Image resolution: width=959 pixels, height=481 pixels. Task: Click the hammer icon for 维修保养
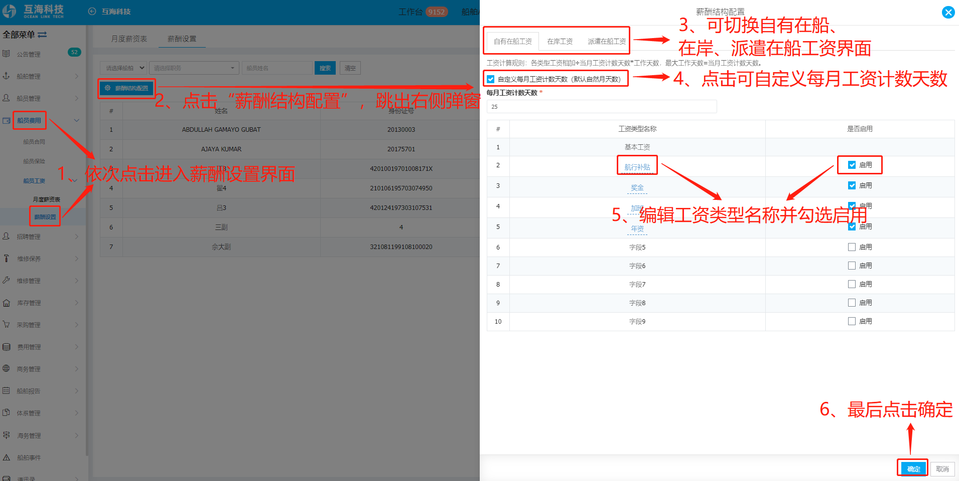(x=6, y=258)
